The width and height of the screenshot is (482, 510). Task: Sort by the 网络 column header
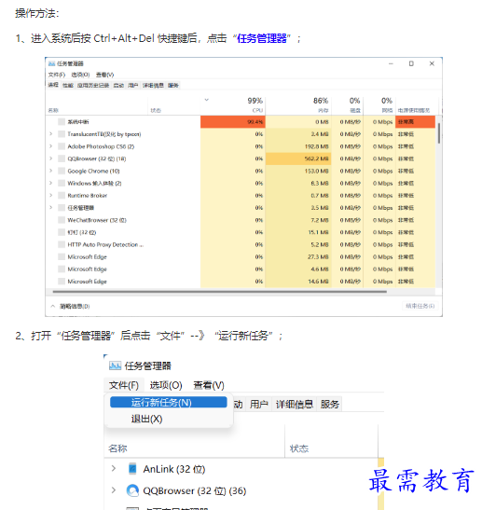[x=379, y=105]
